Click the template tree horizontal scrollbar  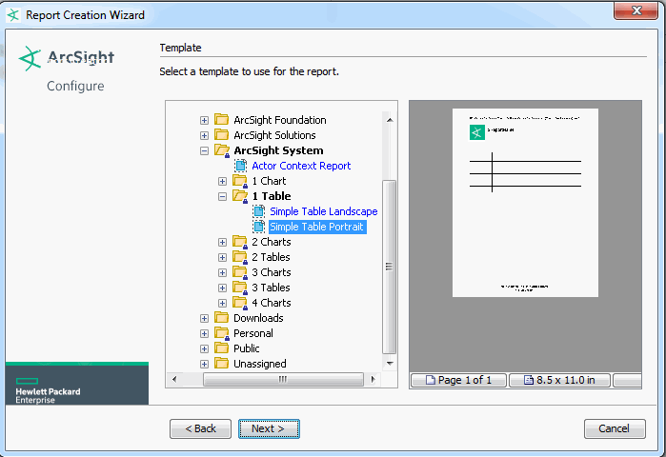[x=283, y=379]
